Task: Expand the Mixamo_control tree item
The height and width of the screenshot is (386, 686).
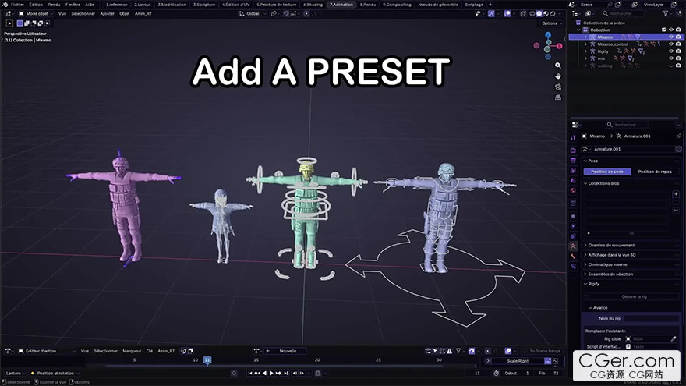Action: (x=585, y=44)
